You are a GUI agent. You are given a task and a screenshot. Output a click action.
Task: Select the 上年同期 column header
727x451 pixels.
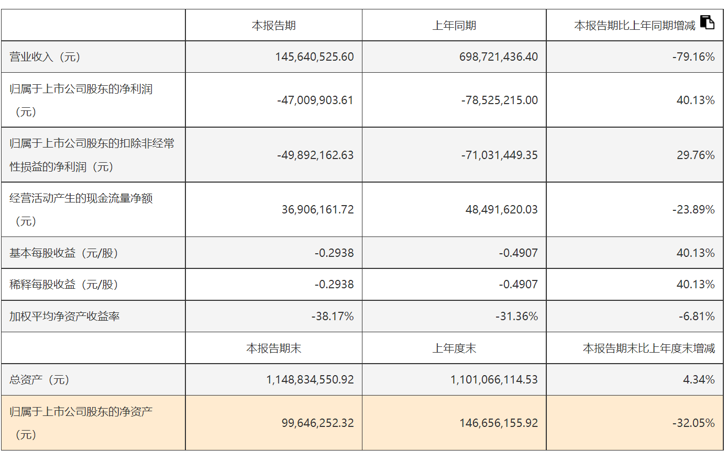coord(454,25)
